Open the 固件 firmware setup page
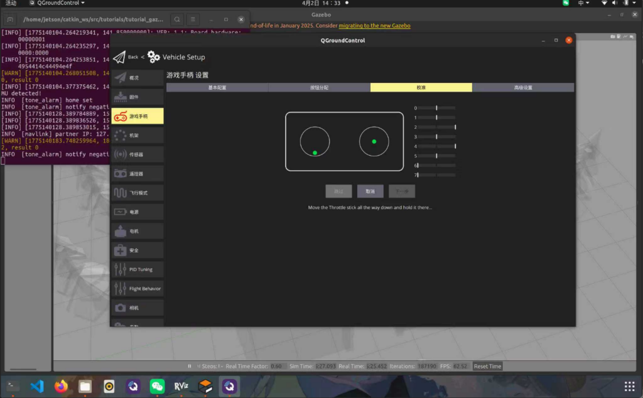The image size is (643, 398). (137, 97)
